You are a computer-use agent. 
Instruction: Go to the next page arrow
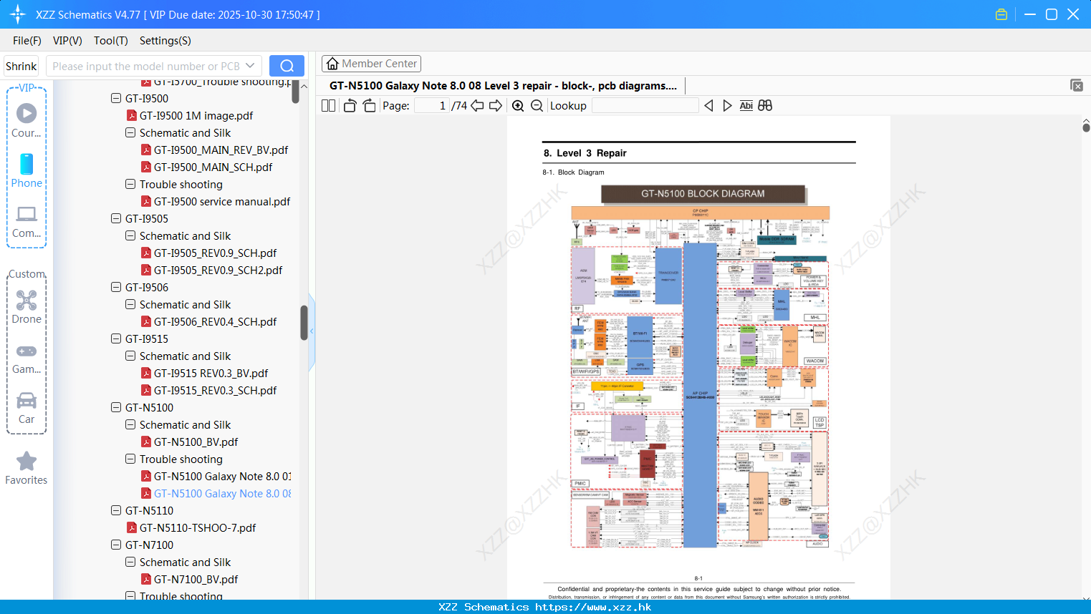point(496,106)
